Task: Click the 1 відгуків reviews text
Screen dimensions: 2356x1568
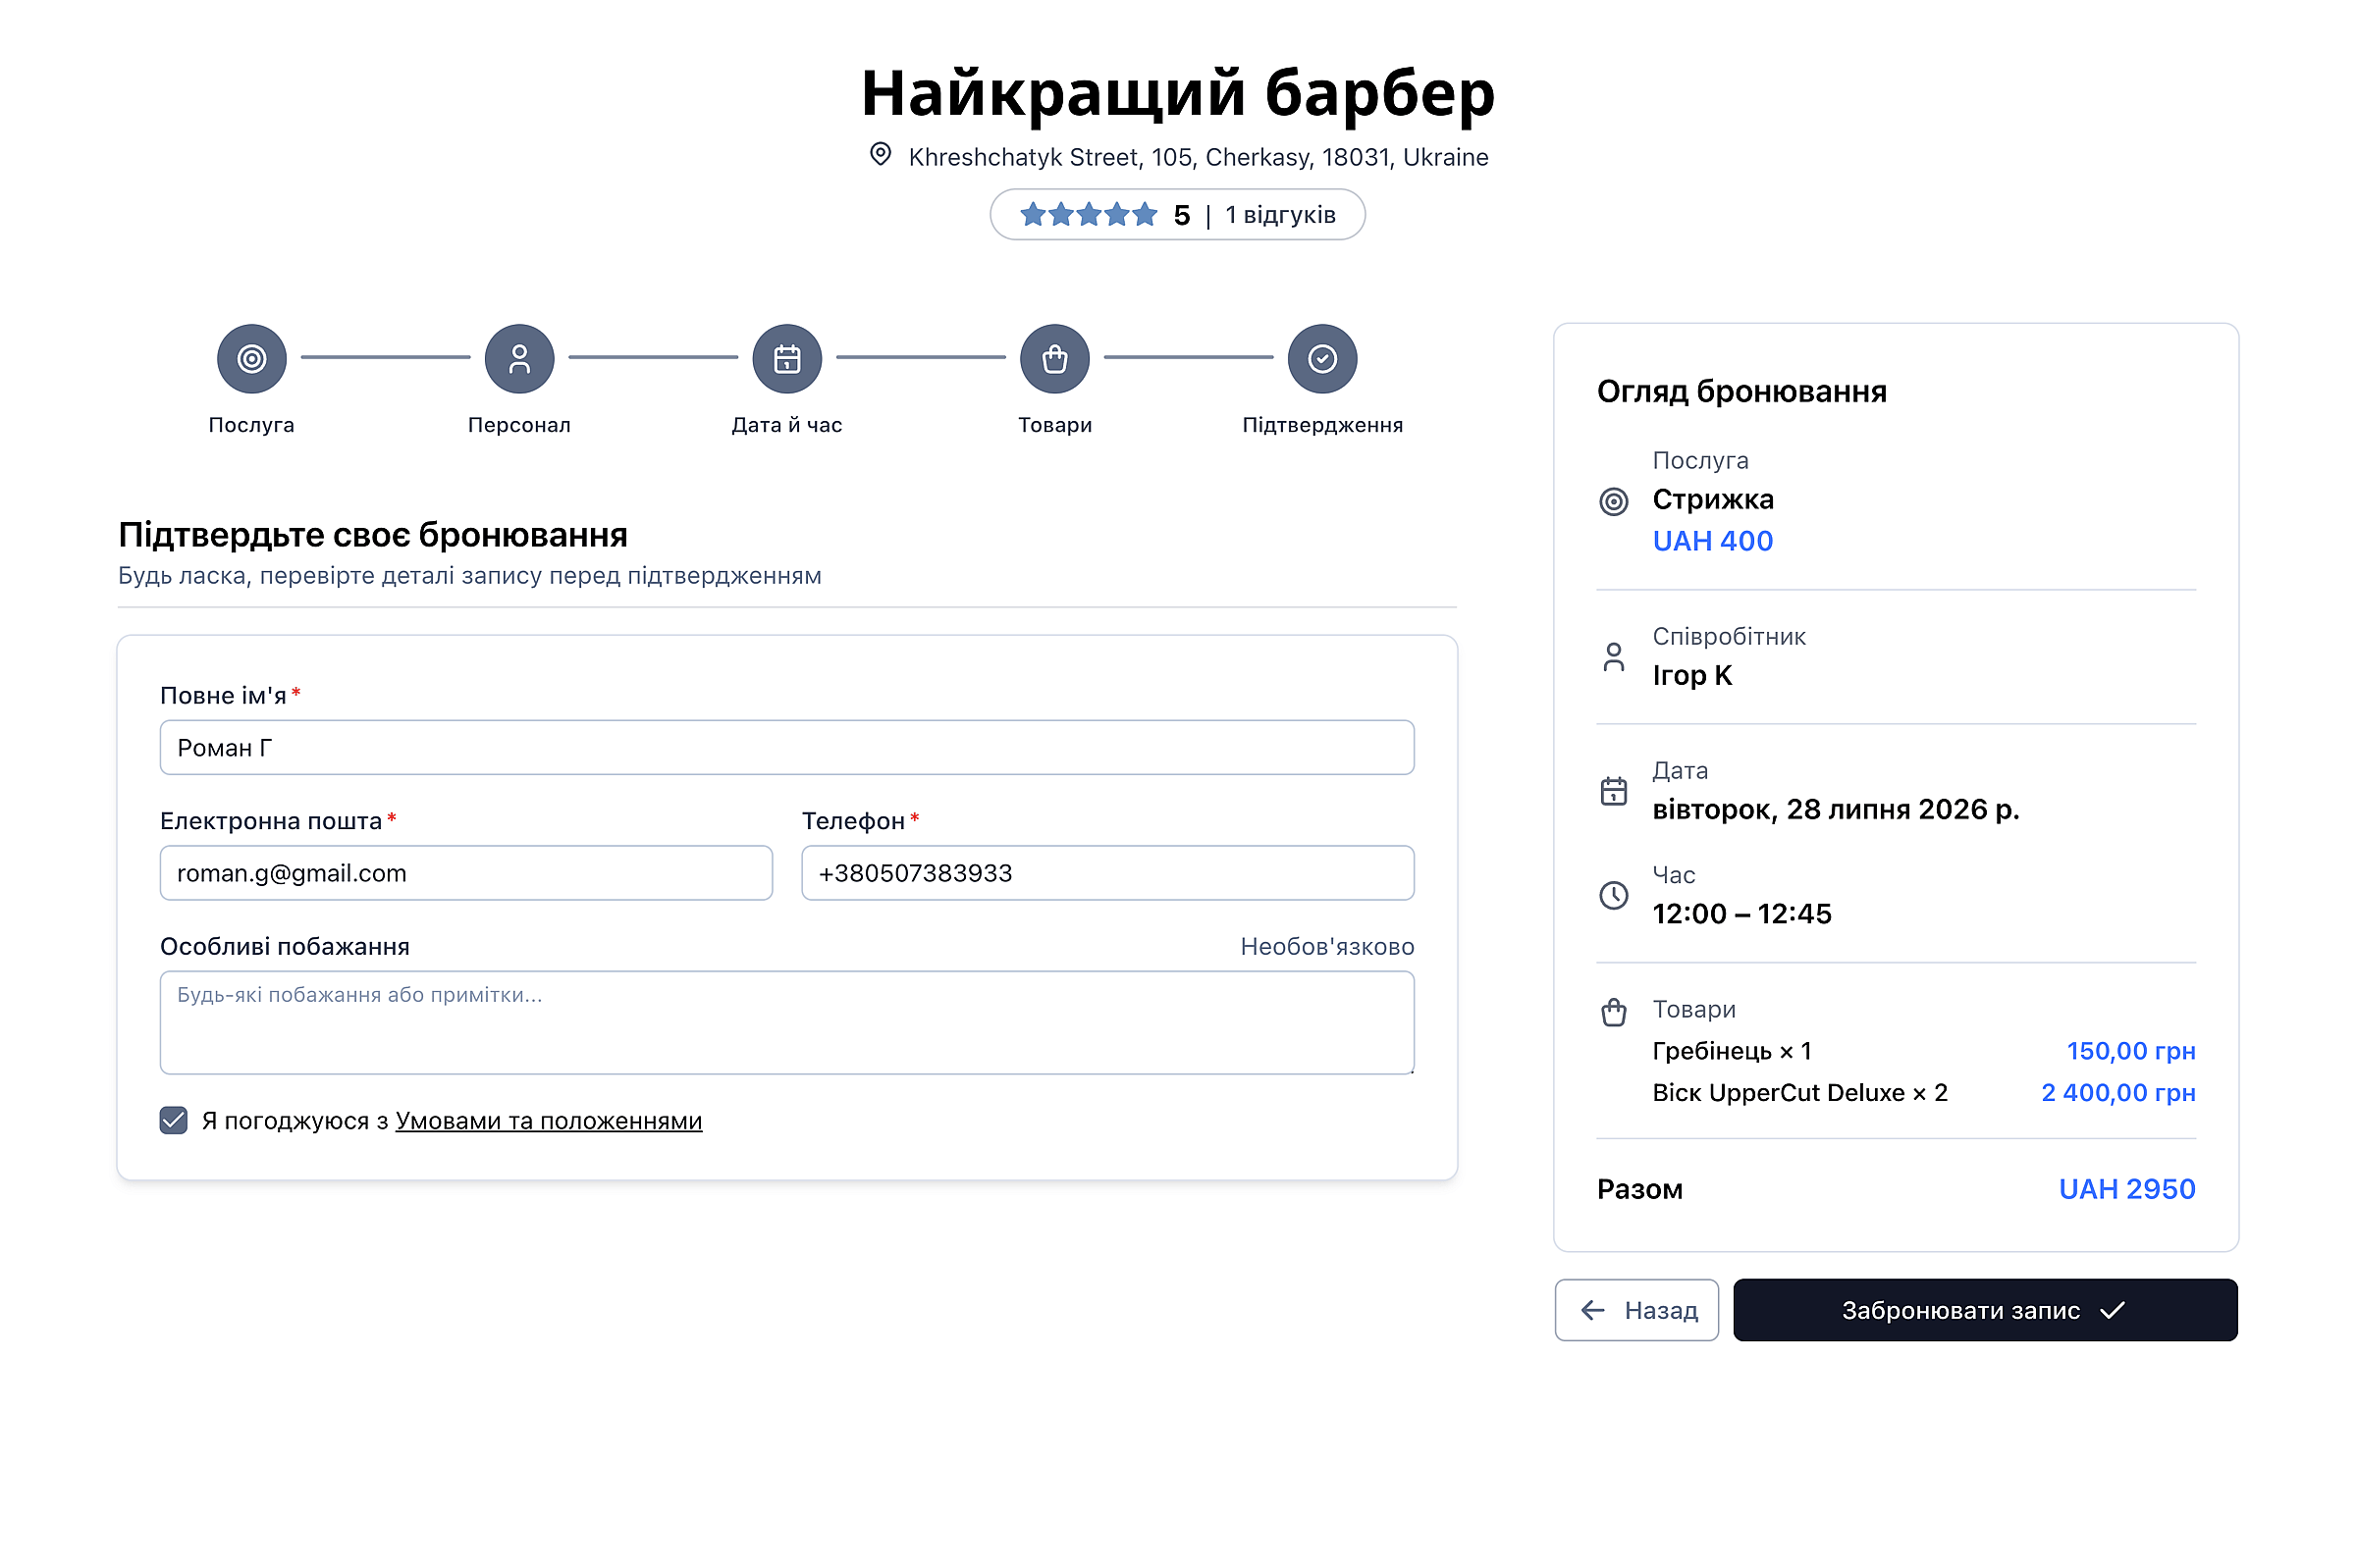Action: [x=1280, y=215]
